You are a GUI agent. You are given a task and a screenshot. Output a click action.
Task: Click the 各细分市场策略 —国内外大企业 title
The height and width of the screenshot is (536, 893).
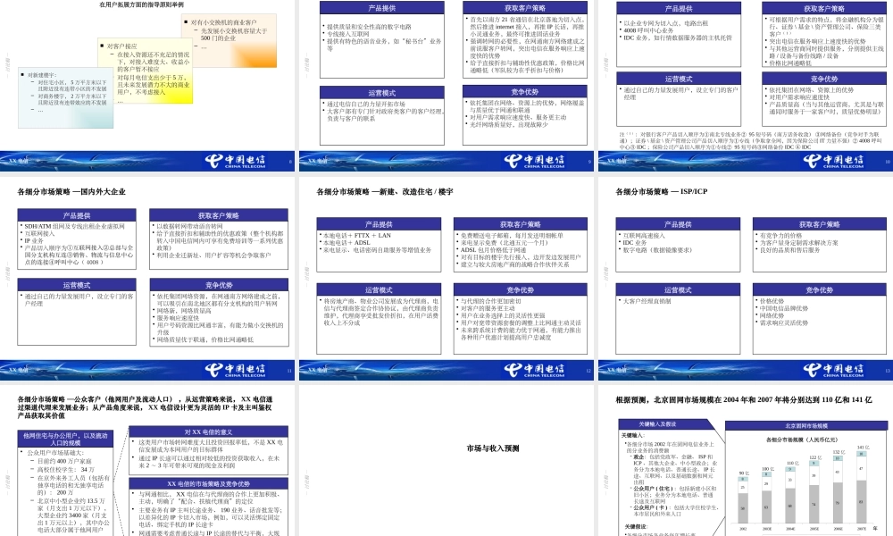(71, 192)
